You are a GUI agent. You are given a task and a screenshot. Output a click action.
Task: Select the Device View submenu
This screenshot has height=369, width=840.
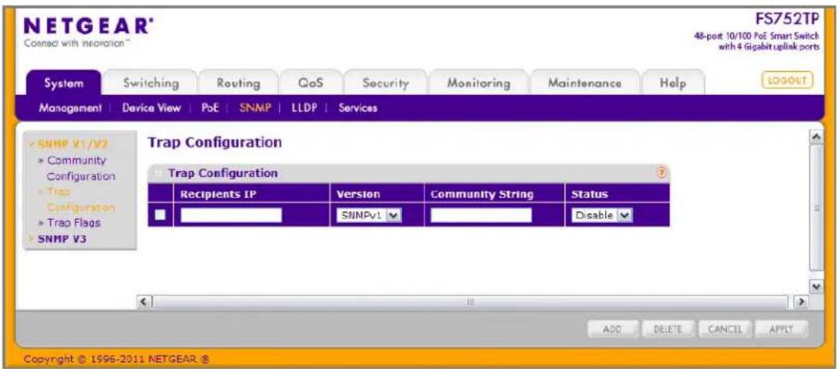click(x=151, y=108)
